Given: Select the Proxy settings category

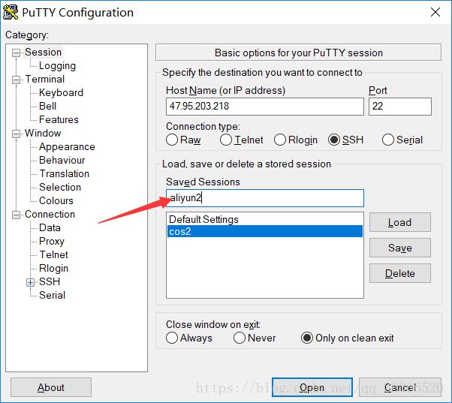Looking at the screenshot, I should click(52, 241).
